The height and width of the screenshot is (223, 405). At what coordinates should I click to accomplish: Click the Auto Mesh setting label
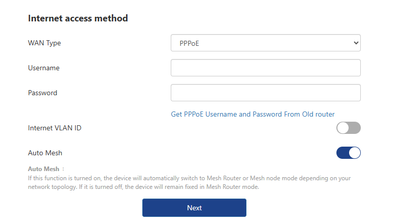coord(45,153)
